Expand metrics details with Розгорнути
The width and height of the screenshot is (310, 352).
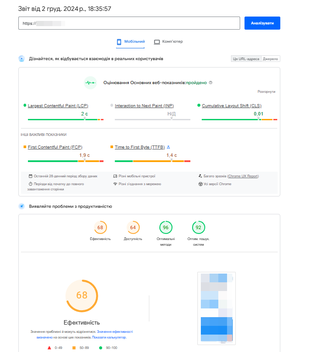(266, 91)
